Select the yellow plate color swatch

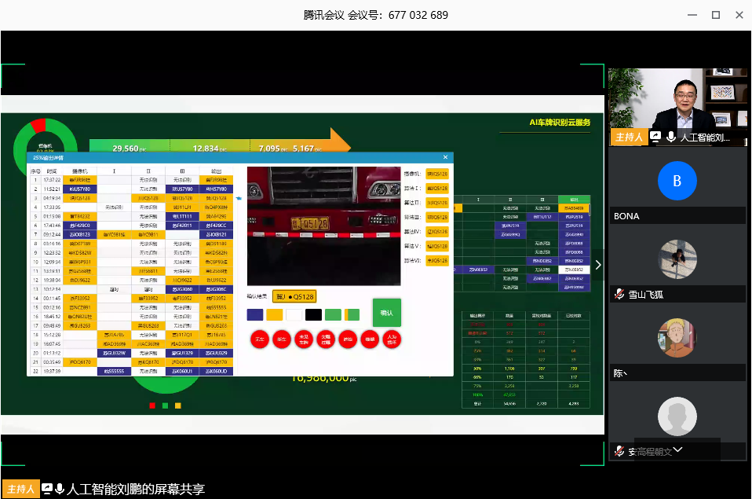274,315
